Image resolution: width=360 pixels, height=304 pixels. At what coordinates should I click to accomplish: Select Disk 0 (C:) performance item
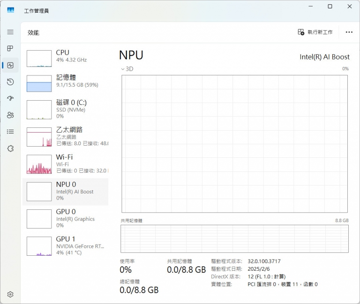click(66, 109)
